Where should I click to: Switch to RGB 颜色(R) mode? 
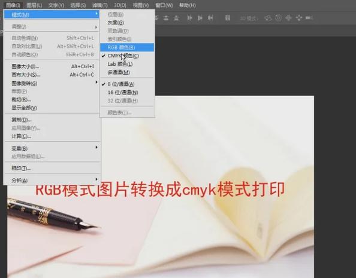coord(127,47)
